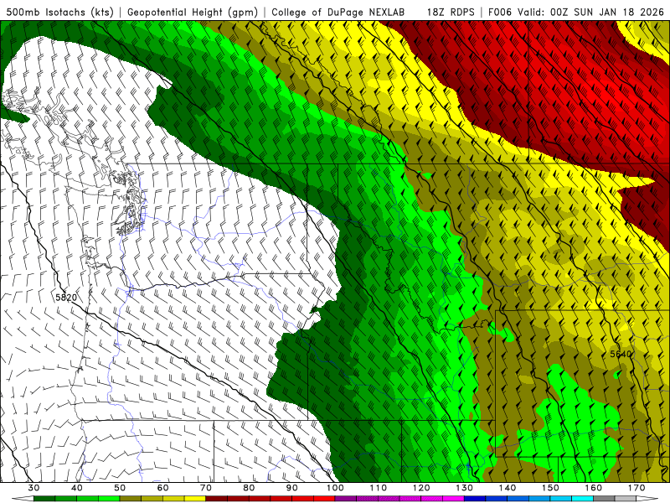Click the dark gray 160-knot legend swatch
The image size is (670, 503).
pos(604,499)
